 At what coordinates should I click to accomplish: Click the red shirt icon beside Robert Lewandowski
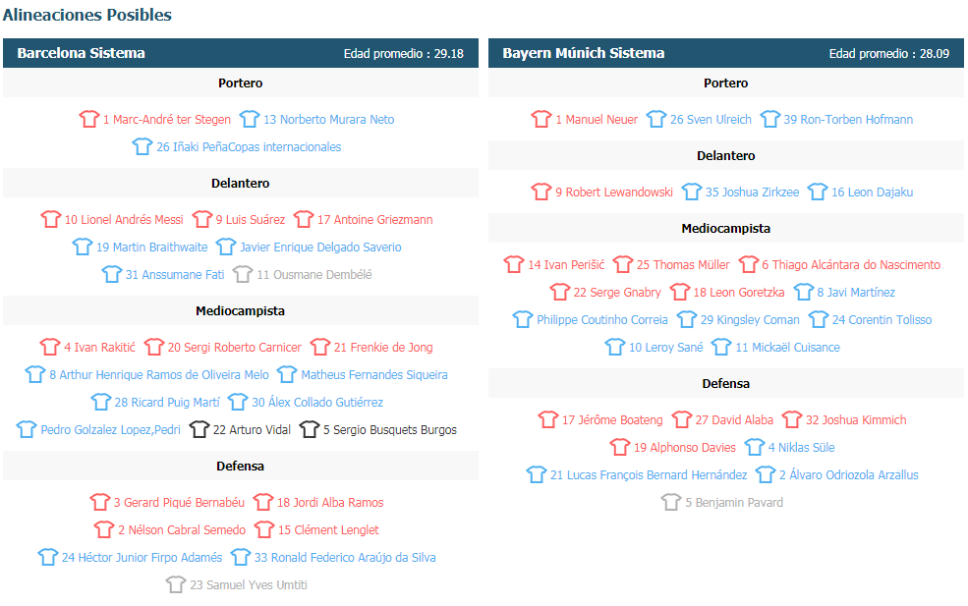click(541, 192)
